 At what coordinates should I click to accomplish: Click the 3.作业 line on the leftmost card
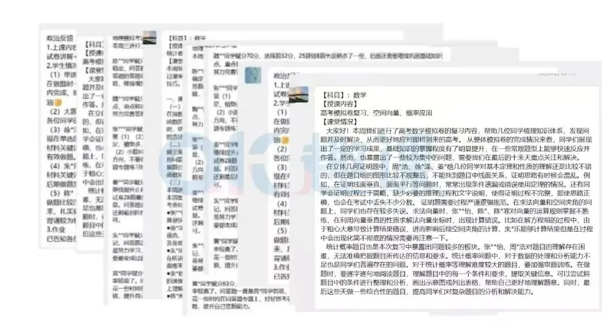point(56,229)
